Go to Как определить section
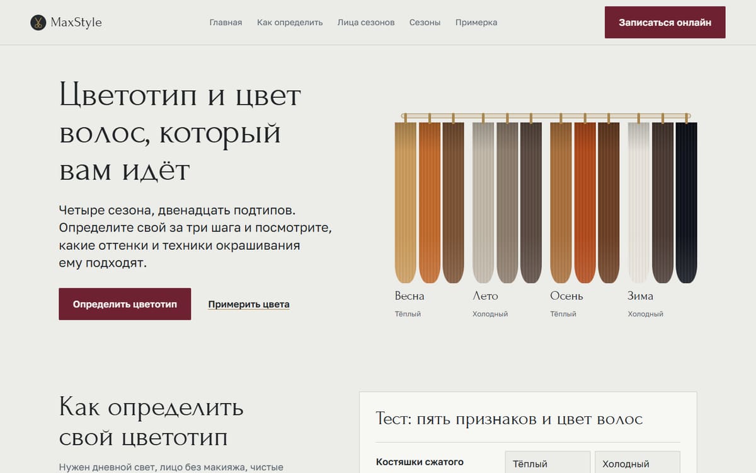The image size is (756, 473). click(x=290, y=23)
